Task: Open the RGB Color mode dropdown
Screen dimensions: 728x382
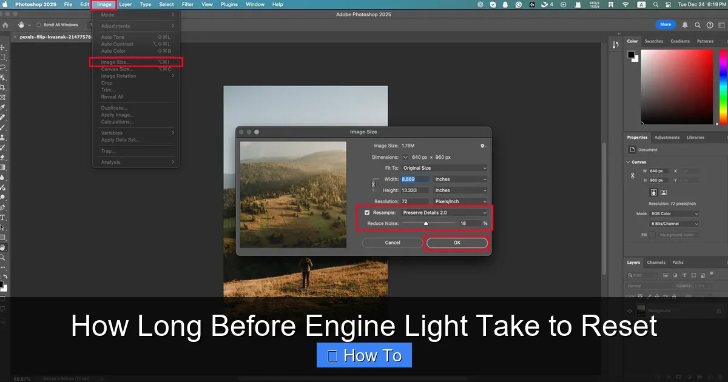Action: 675,213
